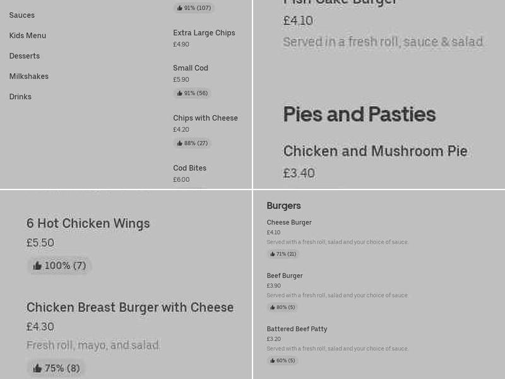Click the thumbs-up rating on Cheese Burger
This screenshot has height=379, width=505.
(282, 254)
